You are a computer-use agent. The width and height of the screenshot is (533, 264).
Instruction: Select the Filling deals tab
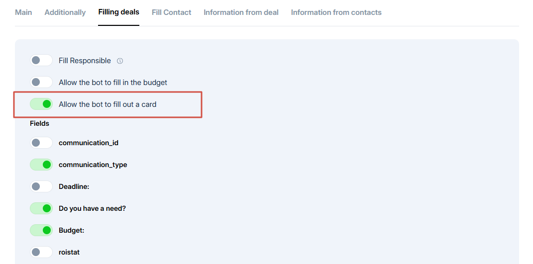tap(118, 12)
